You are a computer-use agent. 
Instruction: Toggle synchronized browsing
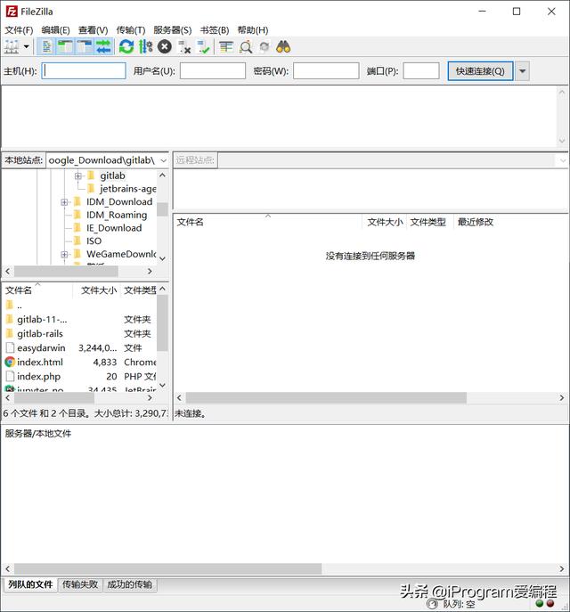(265, 47)
